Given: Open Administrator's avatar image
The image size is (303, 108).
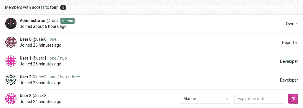Looking at the screenshot, I should [x=11, y=24].
